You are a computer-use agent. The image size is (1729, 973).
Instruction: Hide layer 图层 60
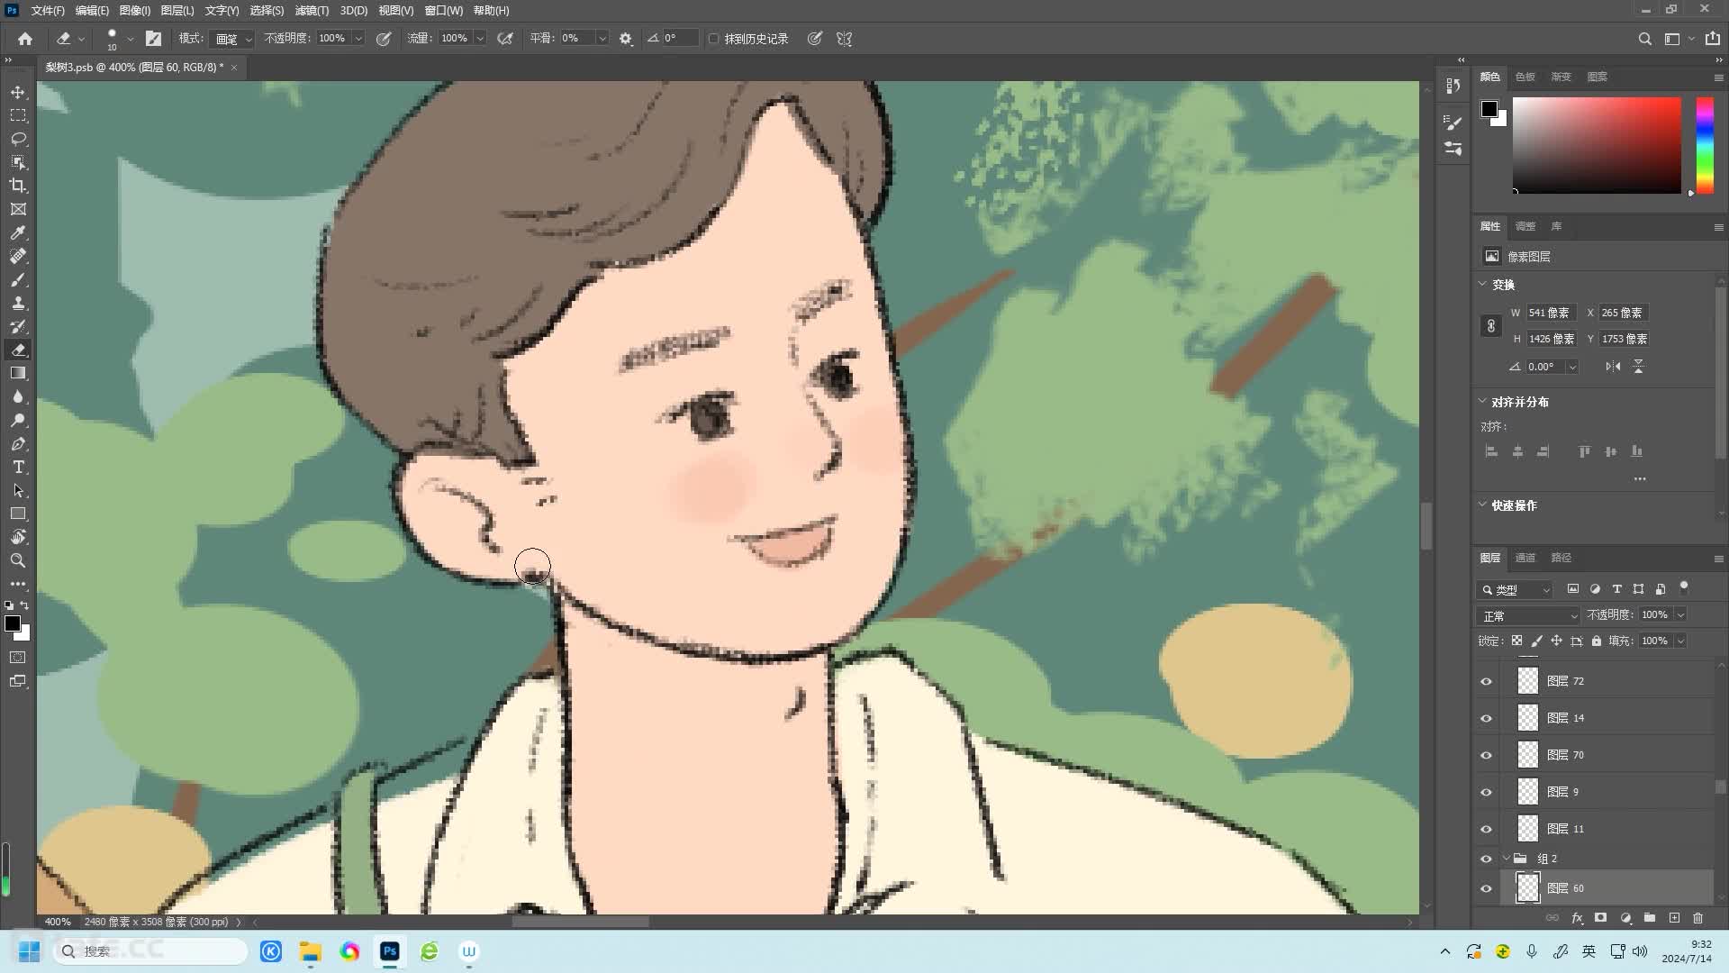[x=1487, y=888]
